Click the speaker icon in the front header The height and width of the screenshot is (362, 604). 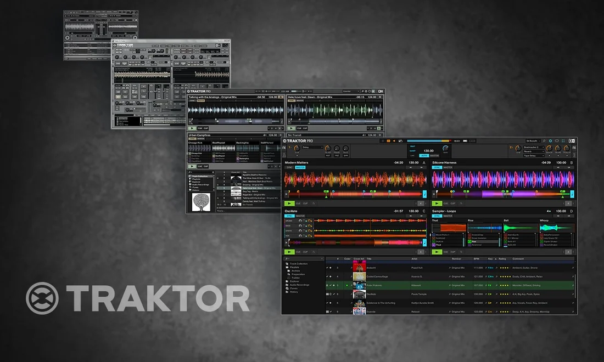[x=394, y=141]
